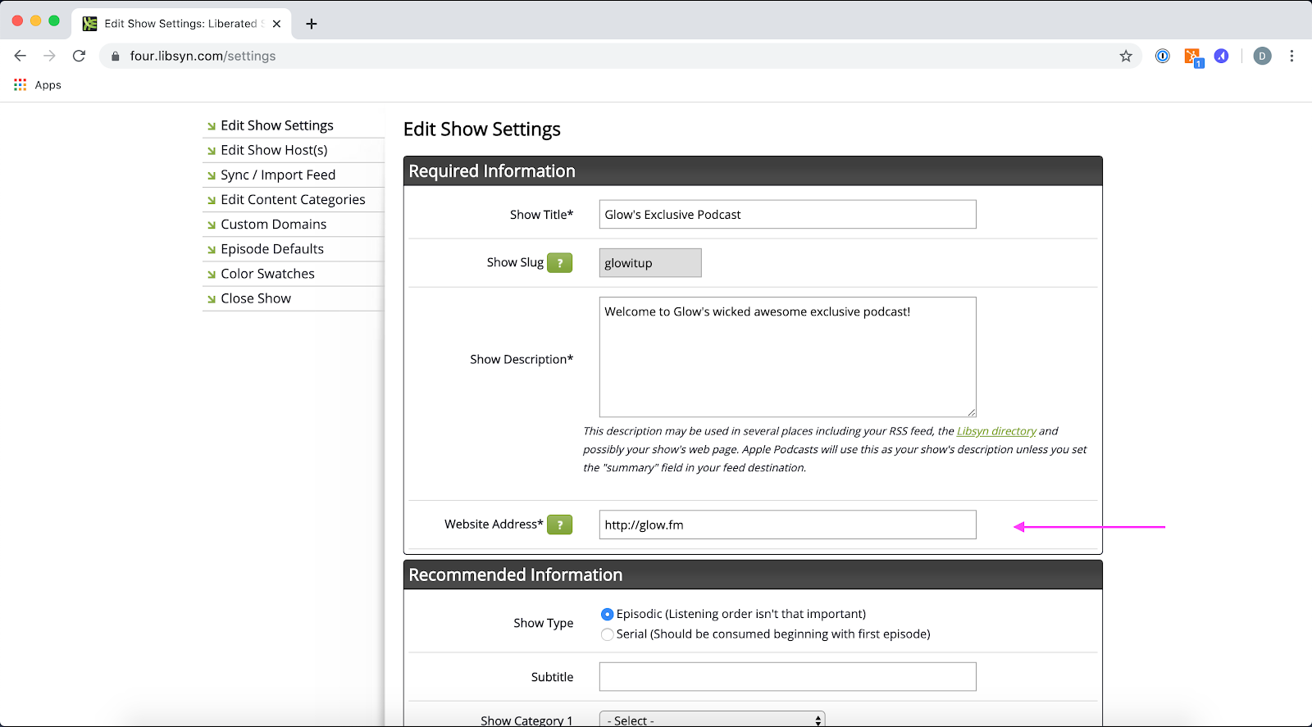Screen dimensions: 1312x727
Task: Click the Show Description resize handle corner
Action: (971, 411)
